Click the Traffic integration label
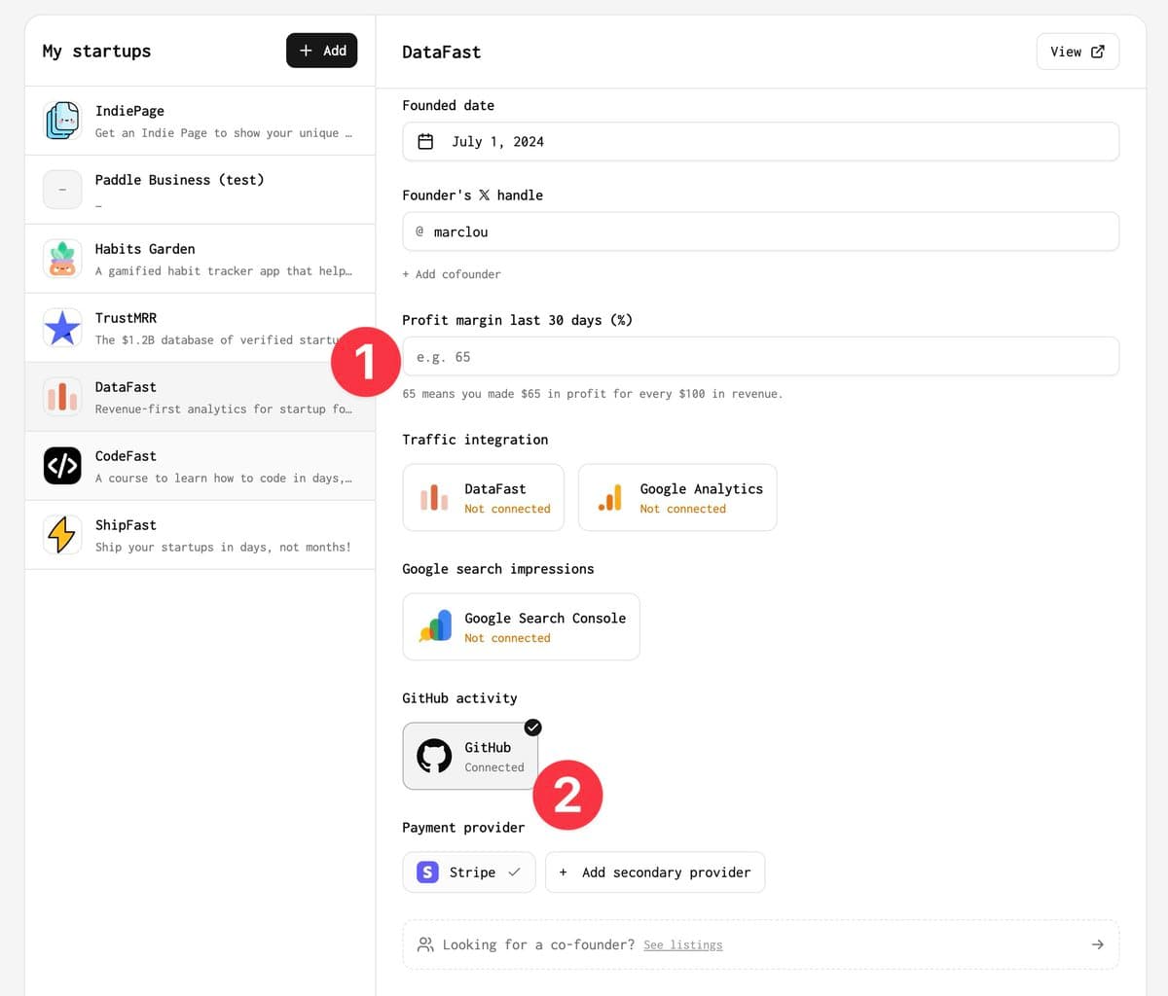 tap(475, 440)
